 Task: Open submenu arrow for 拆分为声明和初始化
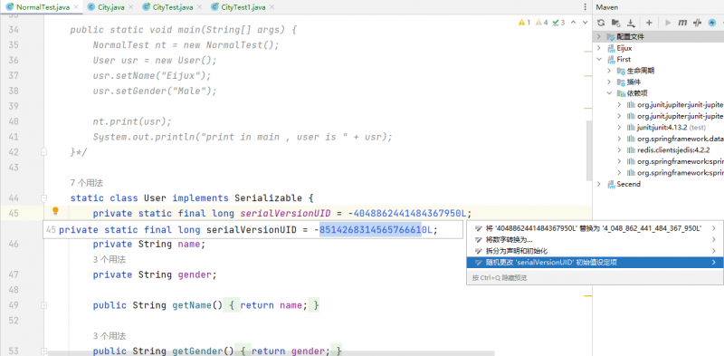[714, 251]
